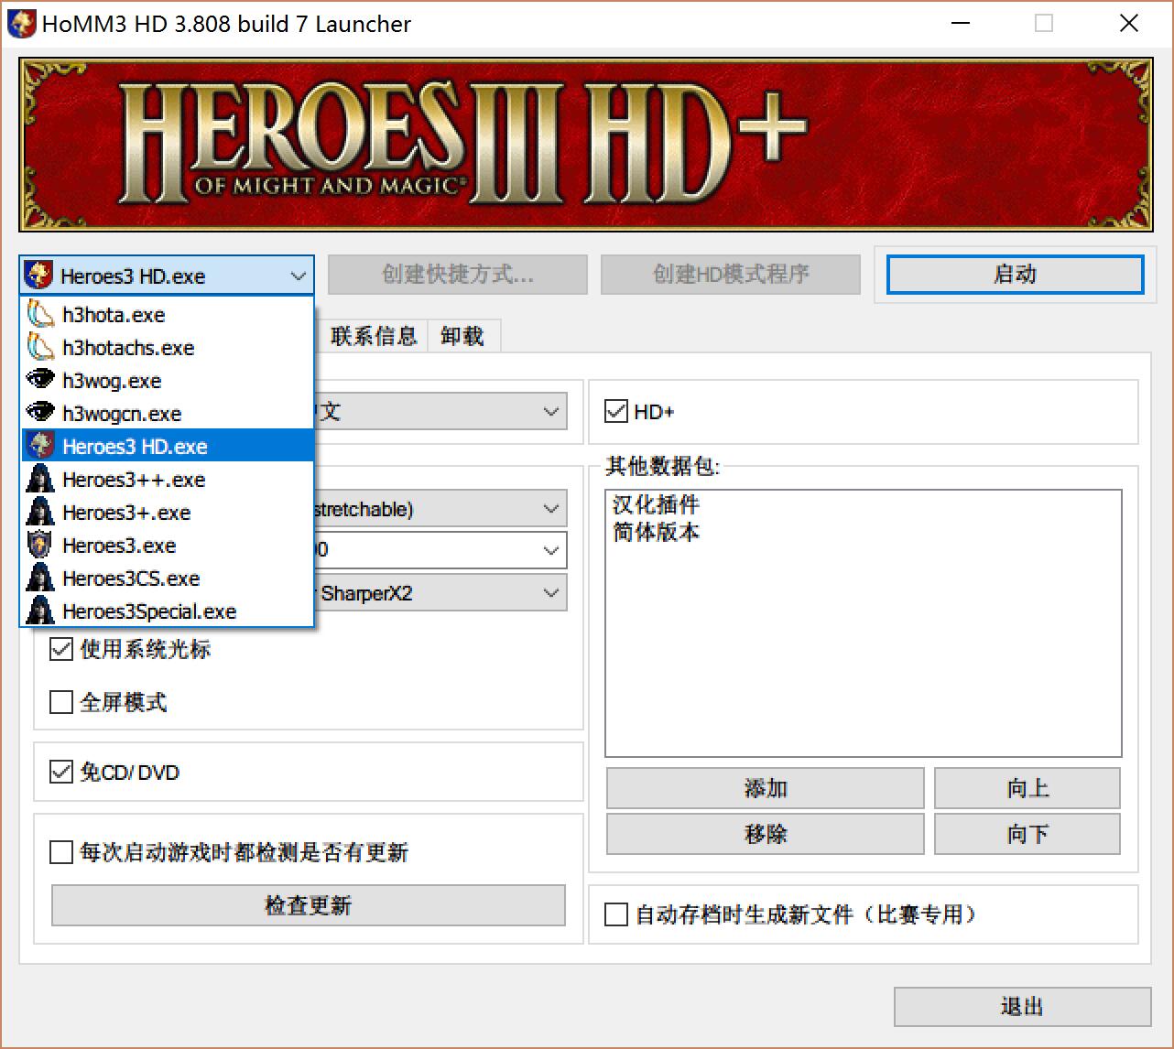This screenshot has height=1049, width=1174.
Task: Select Heroes3+.exe from the list
Action: coord(168,512)
